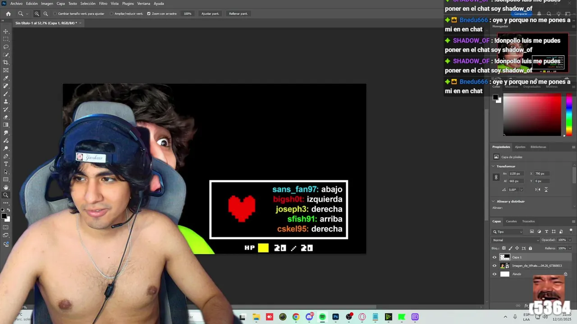Open the Tipo layer filter dropdown
The width and height of the screenshot is (577, 324).
[508, 232]
